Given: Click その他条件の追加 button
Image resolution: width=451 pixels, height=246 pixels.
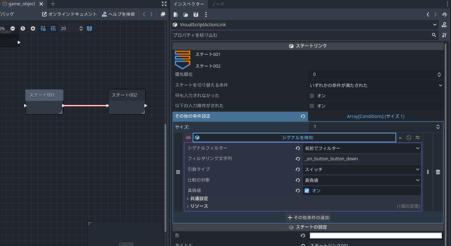Looking at the screenshot, I should (308, 217).
